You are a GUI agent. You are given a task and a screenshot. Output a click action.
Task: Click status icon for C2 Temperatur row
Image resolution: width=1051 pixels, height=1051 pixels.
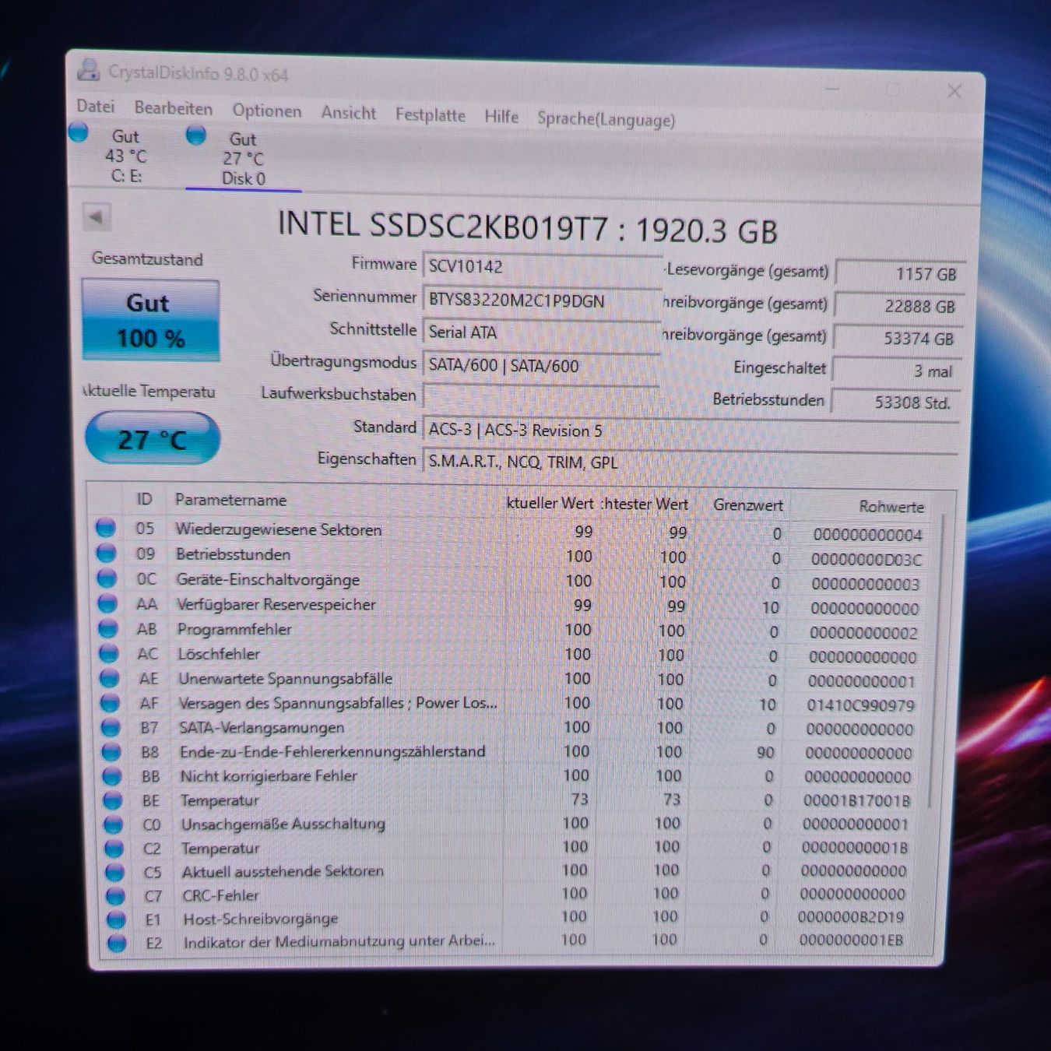(x=114, y=848)
